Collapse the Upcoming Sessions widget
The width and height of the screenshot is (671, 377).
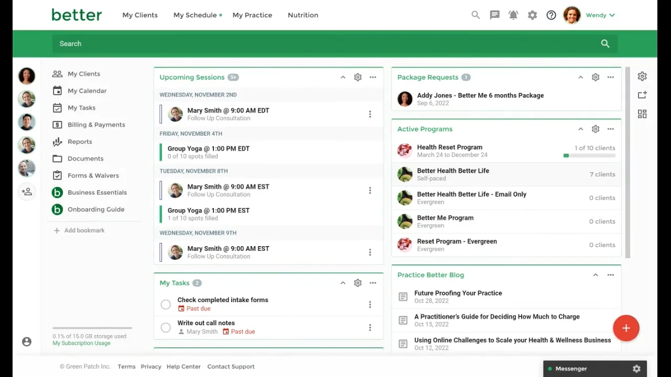click(x=343, y=77)
